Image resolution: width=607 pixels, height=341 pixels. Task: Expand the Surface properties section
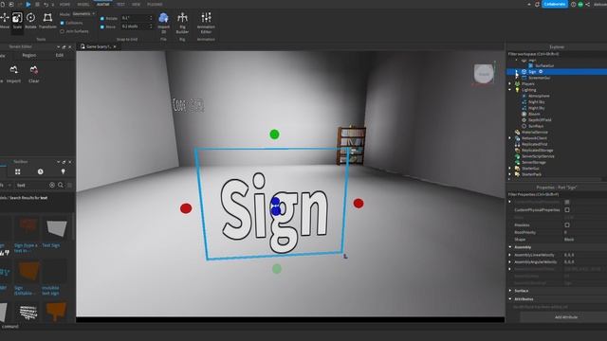coord(510,291)
